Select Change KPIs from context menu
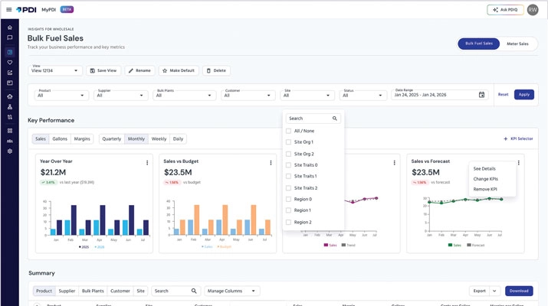This screenshot has width=548, height=306. 485,179
